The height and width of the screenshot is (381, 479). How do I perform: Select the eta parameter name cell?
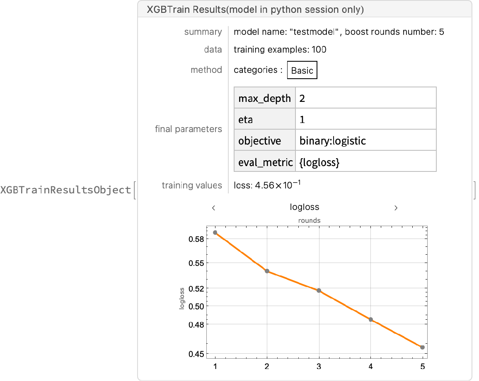[265, 119]
